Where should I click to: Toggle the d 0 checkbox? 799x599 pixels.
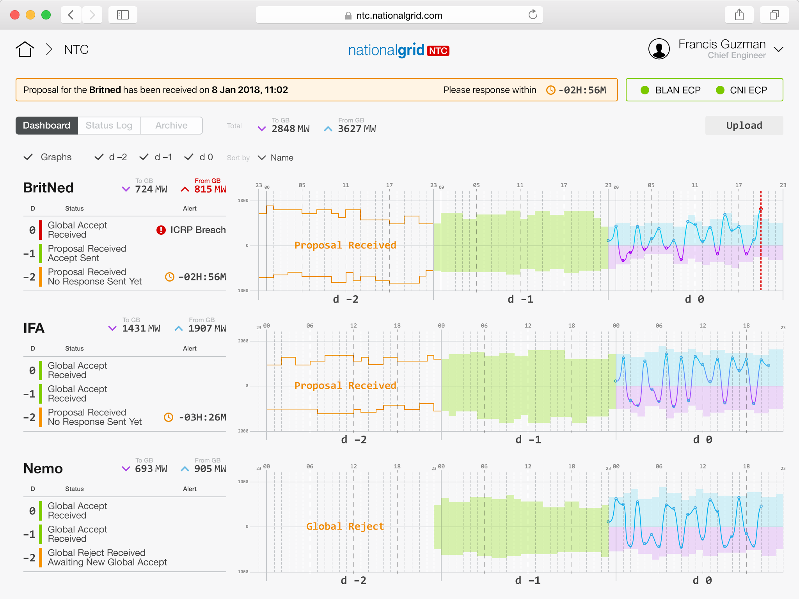point(189,157)
